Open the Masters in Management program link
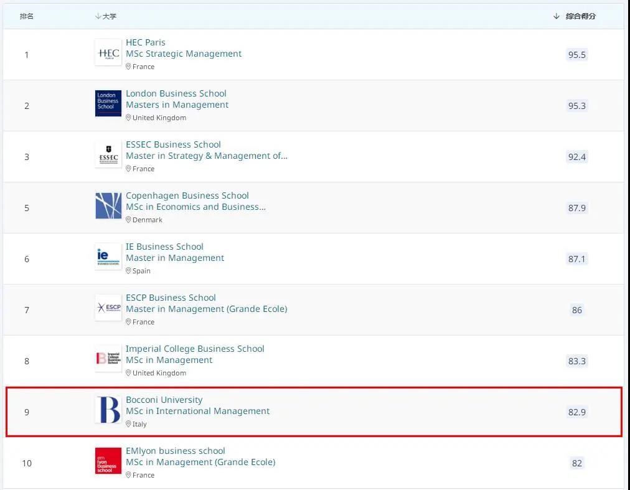 tap(177, 105)
